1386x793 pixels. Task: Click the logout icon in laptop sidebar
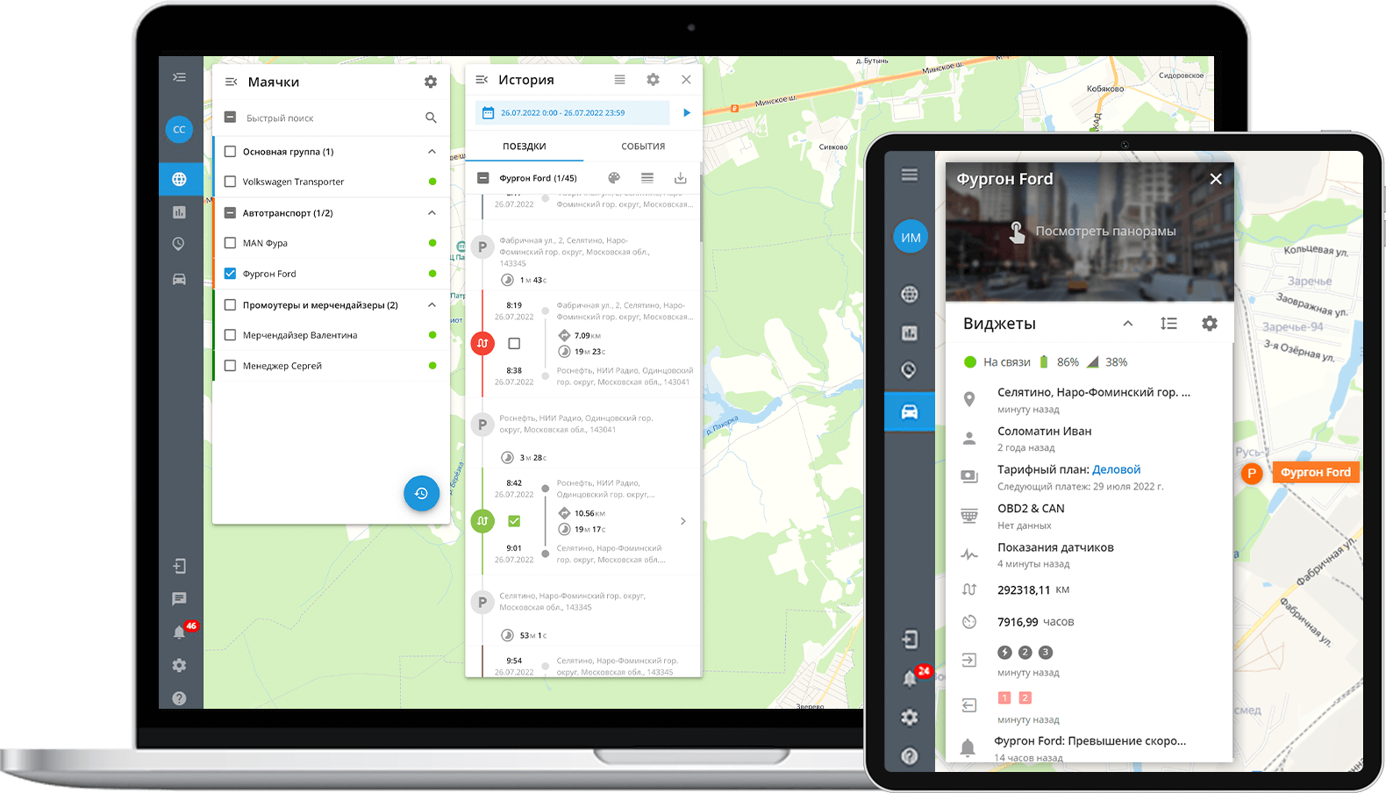point(179,566)
